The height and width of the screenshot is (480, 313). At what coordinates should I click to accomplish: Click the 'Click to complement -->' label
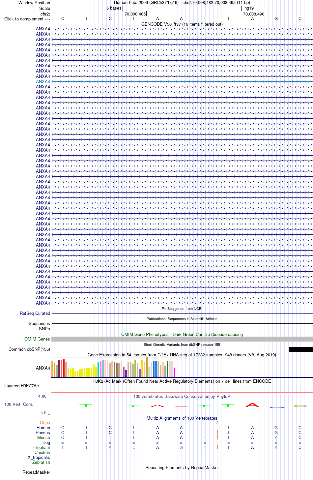(27, 19)
